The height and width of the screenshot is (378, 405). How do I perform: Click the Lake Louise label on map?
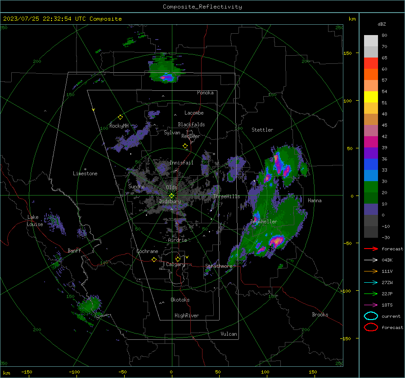tap(35, 221)
